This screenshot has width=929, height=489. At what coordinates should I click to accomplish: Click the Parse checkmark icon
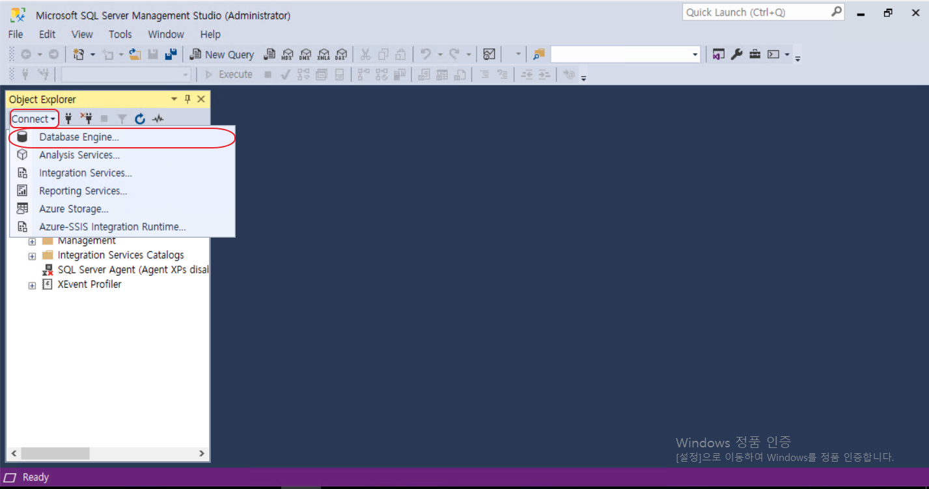(x=285, y=74)
